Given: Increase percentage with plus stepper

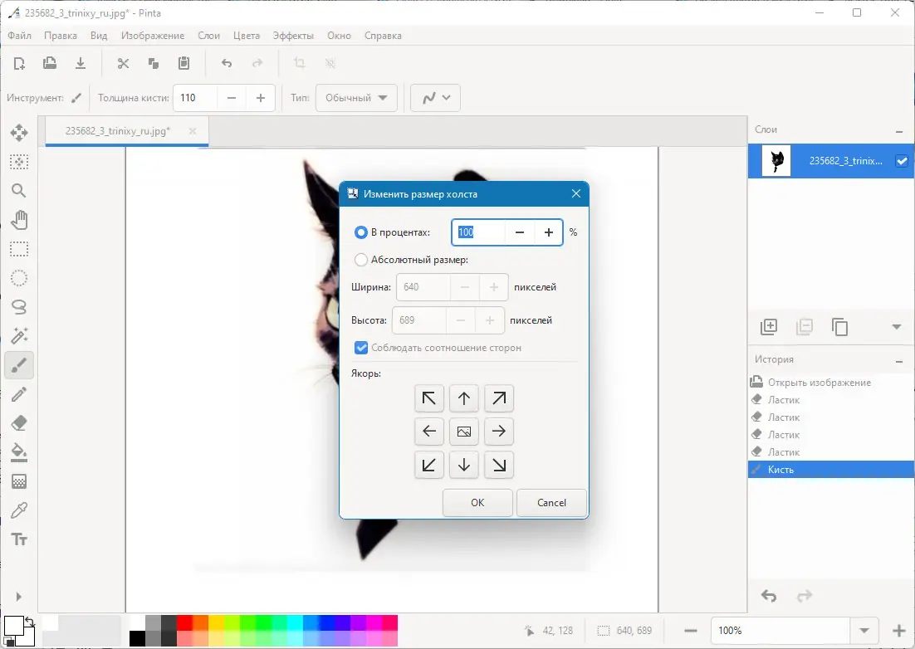Looking at the screenshot, I should (549, 232).
